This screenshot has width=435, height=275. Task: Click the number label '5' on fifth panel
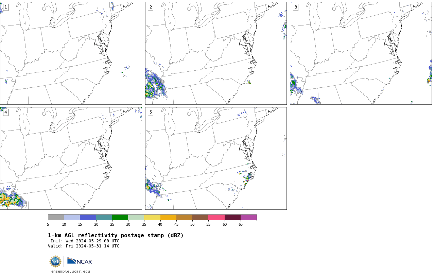coord(151,112)
